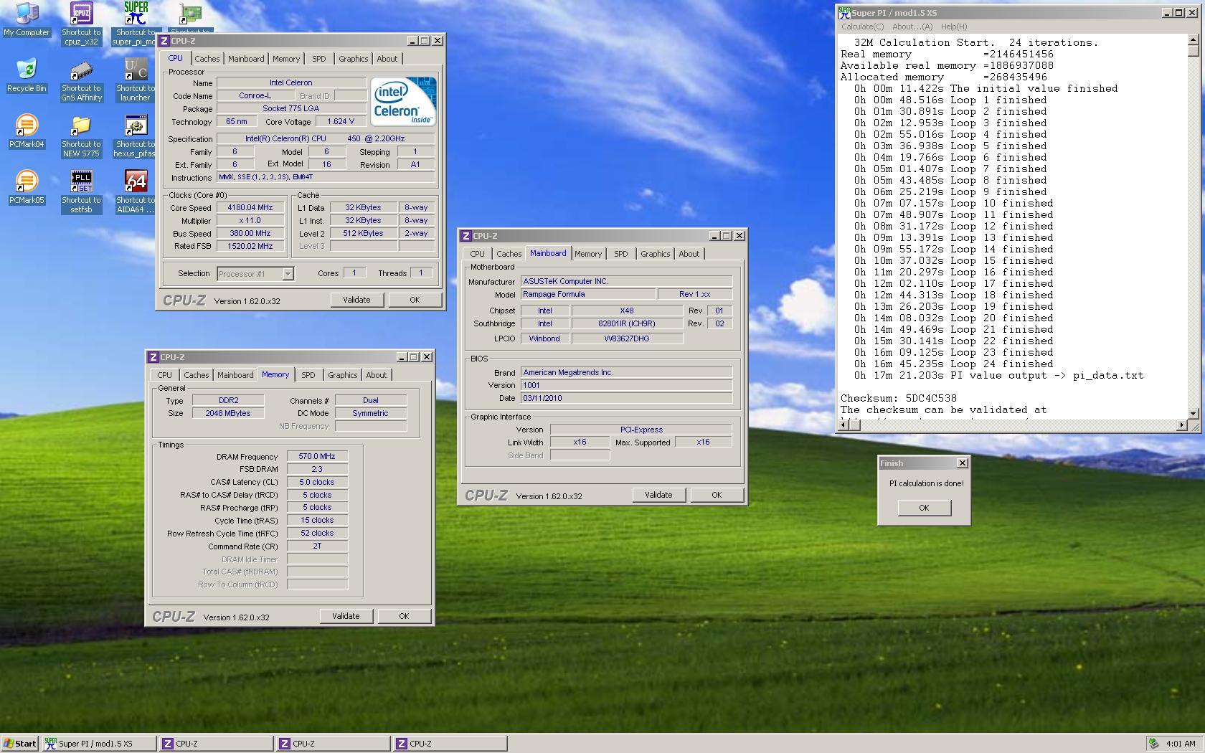The image size is (1205, 753).
Task: Click the Multiplier x 11.0 value
Action: click(x=250, y=221)
